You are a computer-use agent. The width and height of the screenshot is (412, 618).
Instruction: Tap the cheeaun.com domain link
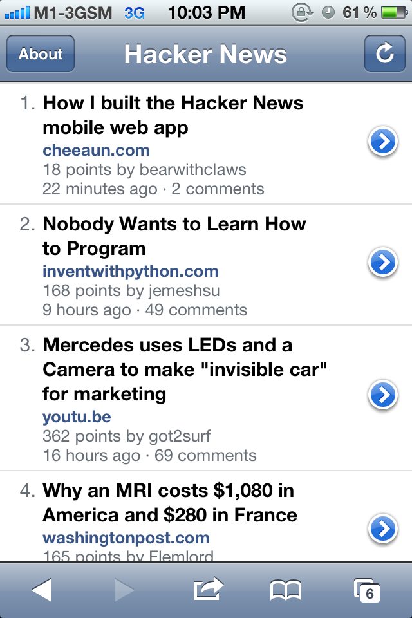pyautogui.click(x=96, y=151)
